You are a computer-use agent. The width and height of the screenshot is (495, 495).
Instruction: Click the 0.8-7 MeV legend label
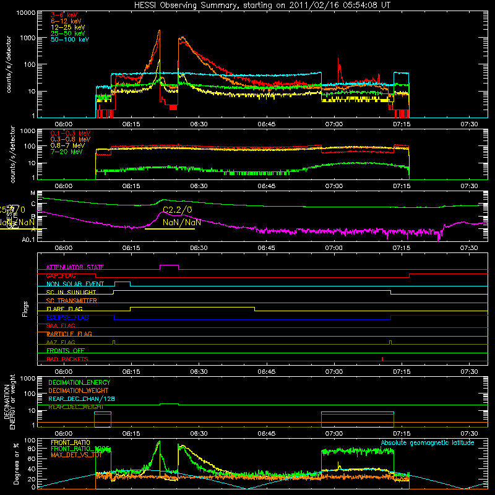point(67,145)
